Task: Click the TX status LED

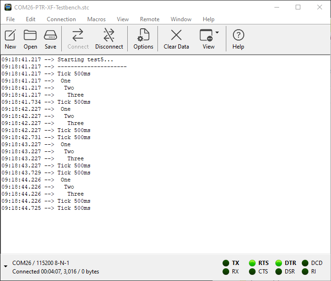Action: [226, 263]
